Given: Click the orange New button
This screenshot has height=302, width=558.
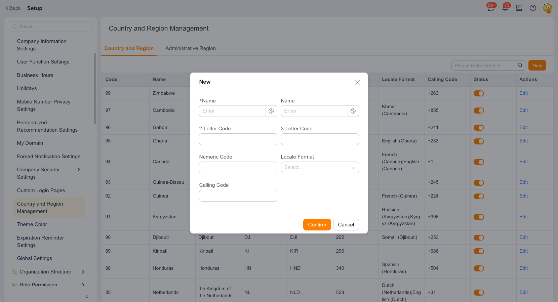Looking at the screenshot, I should click(x=537, y=66).
